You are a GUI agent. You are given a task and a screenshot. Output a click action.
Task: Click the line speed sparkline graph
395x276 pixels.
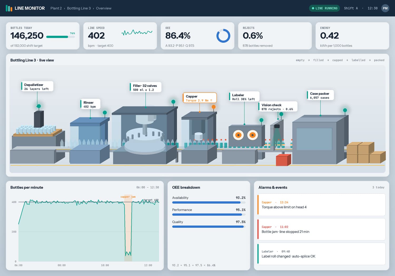[x=137, y=33]
